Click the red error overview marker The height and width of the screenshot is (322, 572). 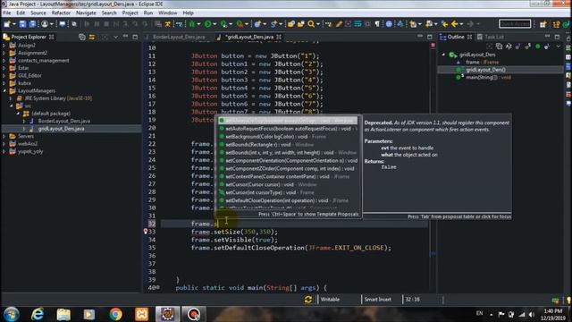tap(433, 46)
